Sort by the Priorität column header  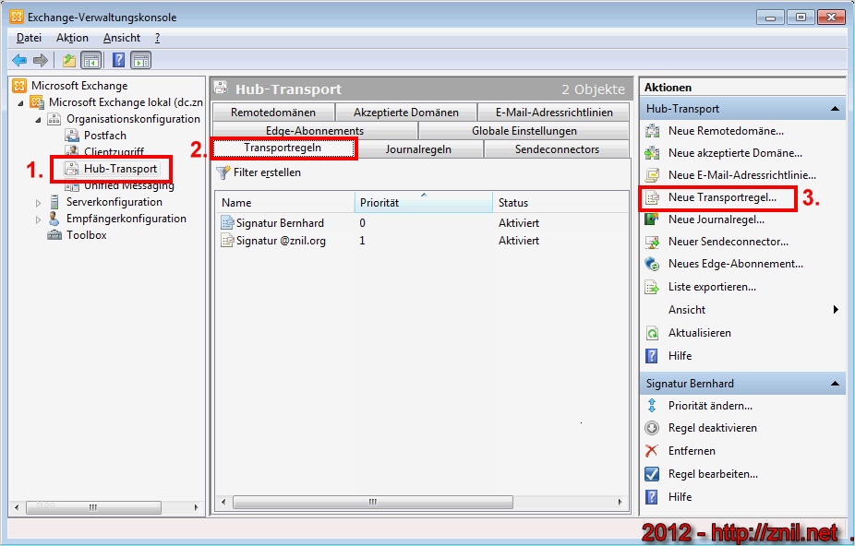click(x=424, y=203)
